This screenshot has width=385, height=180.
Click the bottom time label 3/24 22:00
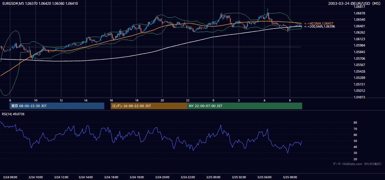click(x=188, y=177)
